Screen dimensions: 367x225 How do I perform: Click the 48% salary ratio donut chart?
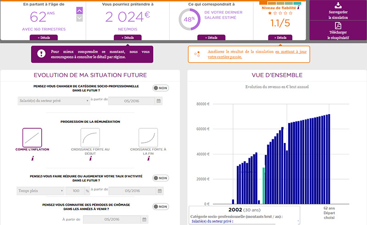click(x=189, y=19)
